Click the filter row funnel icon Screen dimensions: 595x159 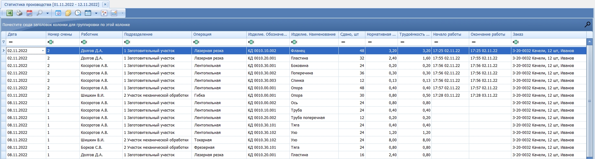tap(3, 42)
